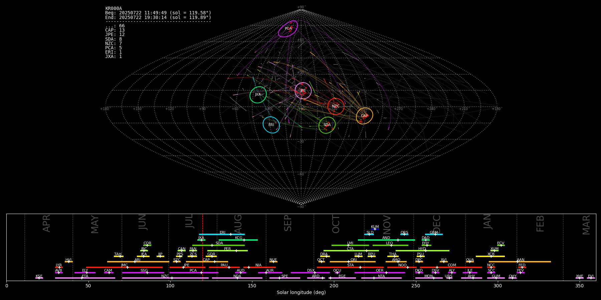The height and width of the screenshot is (300, 601).
Task: Select the ORS shower bar in timeline
Action: coord(404,234)
